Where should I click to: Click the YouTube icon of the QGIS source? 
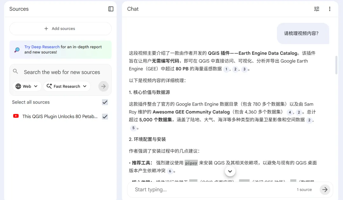16,116
